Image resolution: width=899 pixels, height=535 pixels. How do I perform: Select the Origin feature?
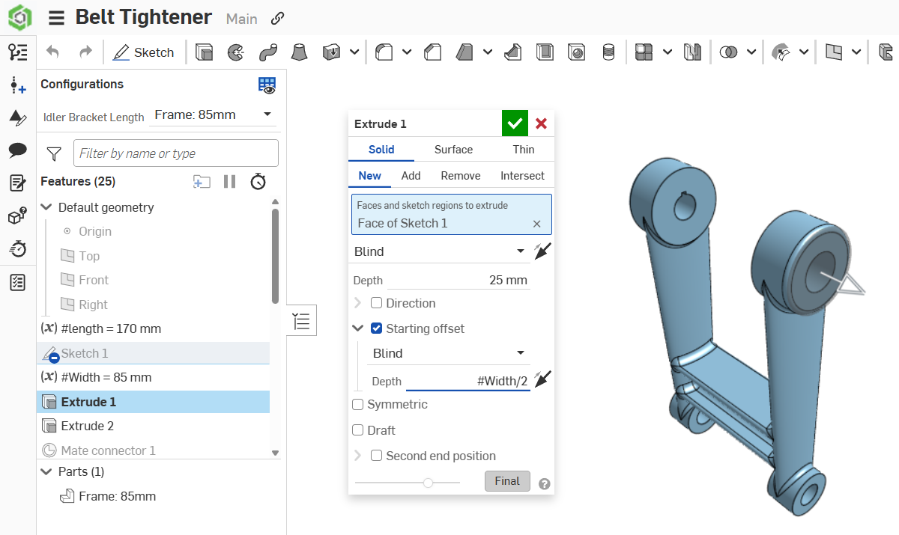click(94, 232)
